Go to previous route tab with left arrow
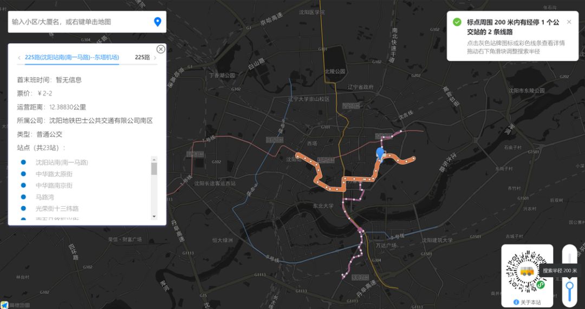 (19, 57)
